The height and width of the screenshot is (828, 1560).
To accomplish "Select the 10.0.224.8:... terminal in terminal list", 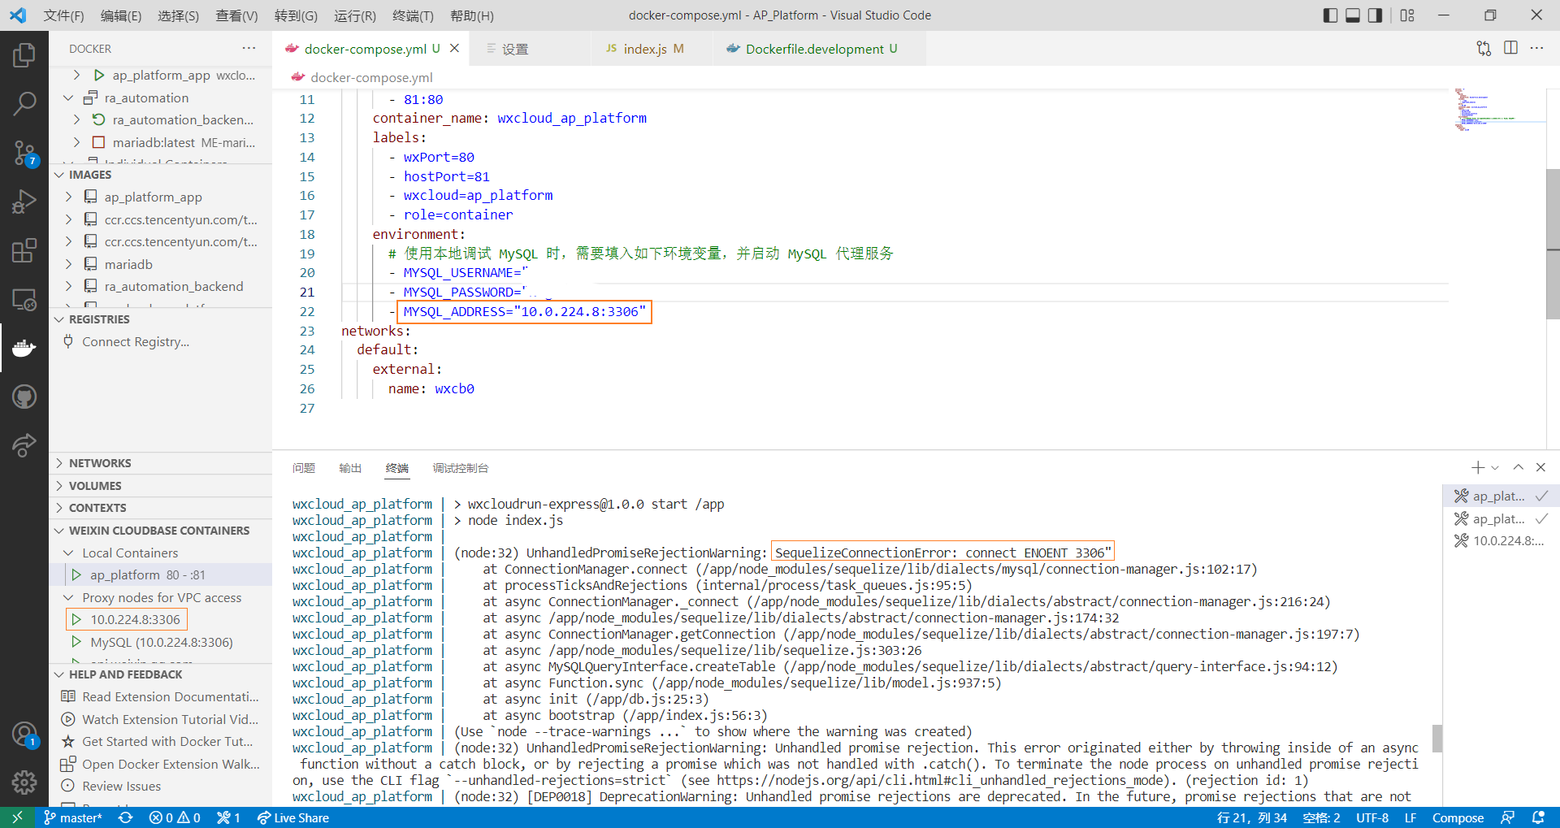I will pyautogui.click(x=1500, y=541).
